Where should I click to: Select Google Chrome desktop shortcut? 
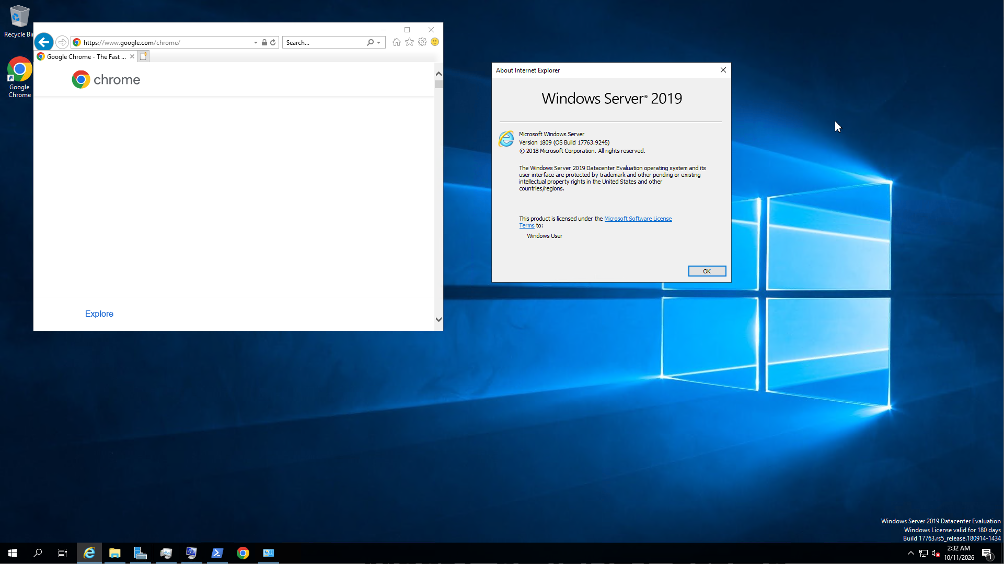19,77
